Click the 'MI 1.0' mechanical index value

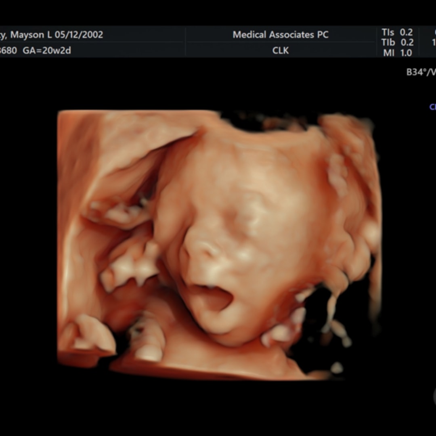coord(397,53)
